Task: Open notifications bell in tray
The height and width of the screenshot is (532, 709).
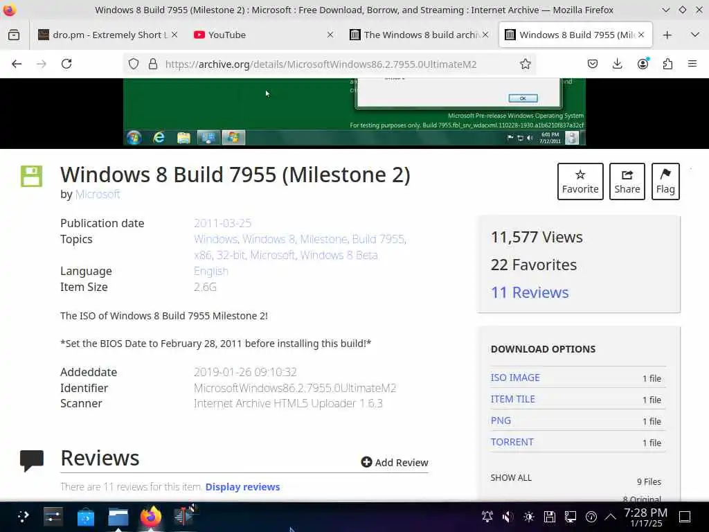Action: point(487,517)
